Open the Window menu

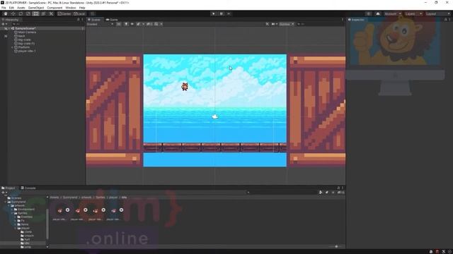[x=71, y=8]
